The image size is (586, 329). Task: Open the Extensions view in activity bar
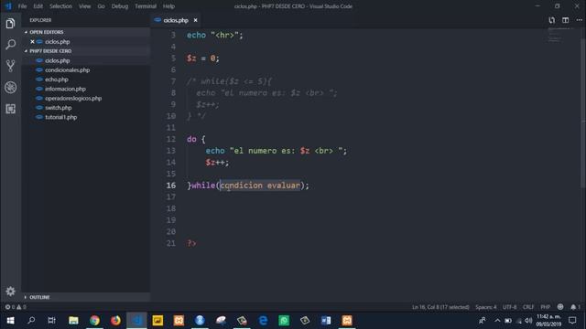(10, 109)
